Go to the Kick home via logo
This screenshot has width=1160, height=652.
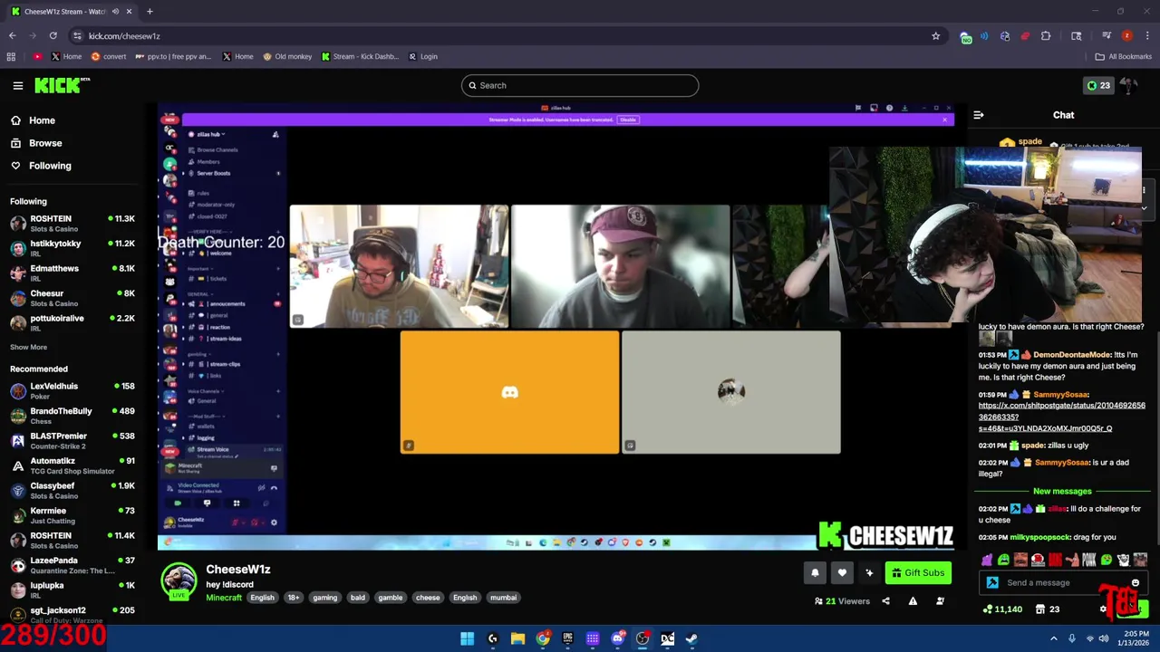(62, 85)
